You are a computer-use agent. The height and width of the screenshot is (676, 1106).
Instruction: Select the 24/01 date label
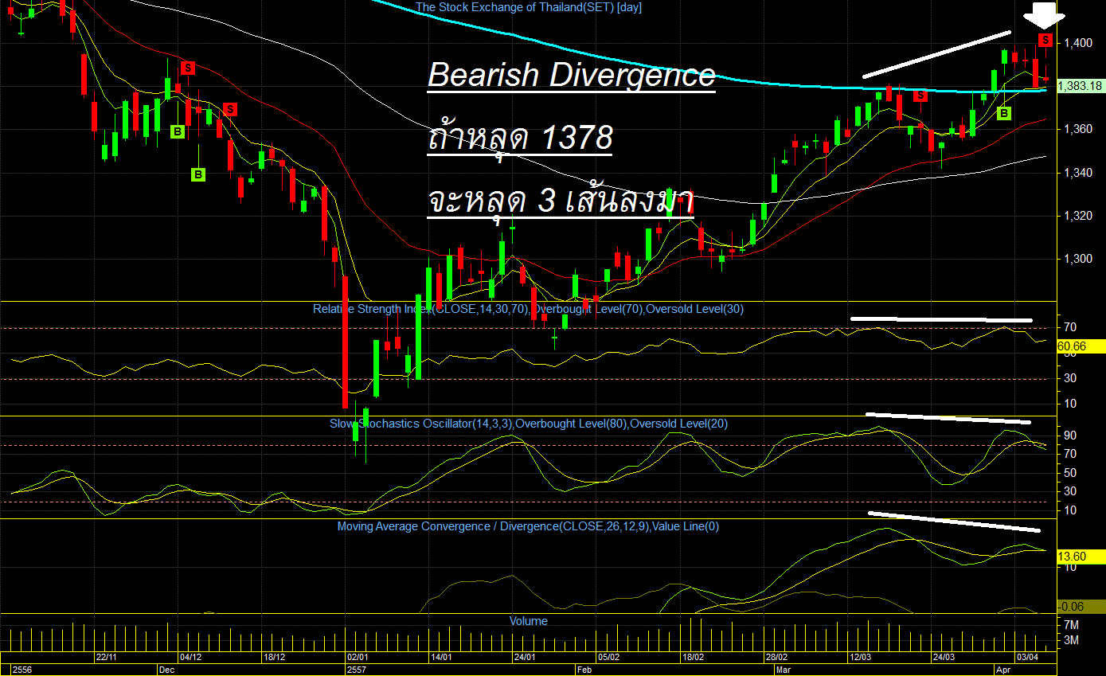(525, 658)
